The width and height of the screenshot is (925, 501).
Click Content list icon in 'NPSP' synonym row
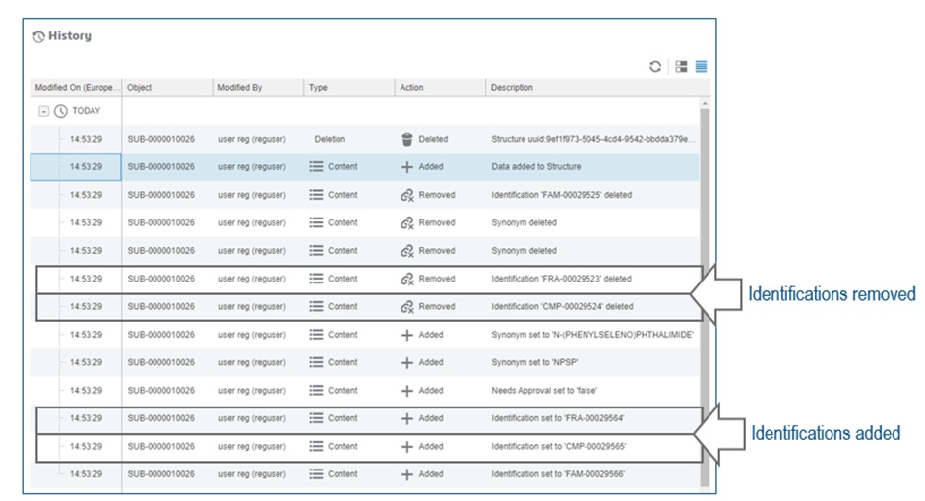pos(317,362)
